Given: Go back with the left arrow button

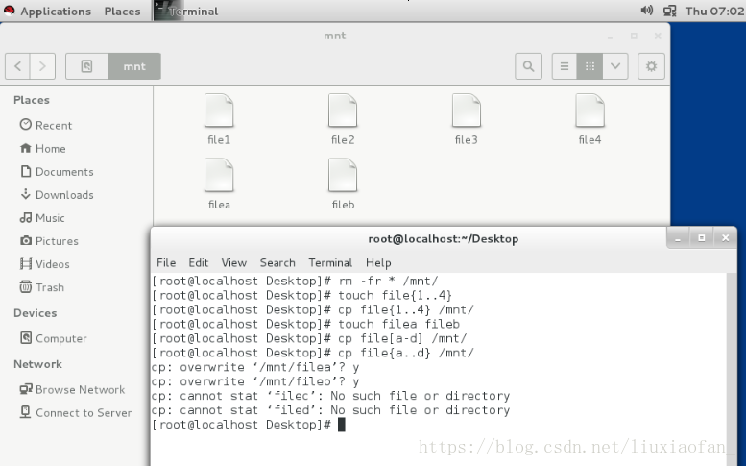Looking at the screenshot, I should coord(17,66).
